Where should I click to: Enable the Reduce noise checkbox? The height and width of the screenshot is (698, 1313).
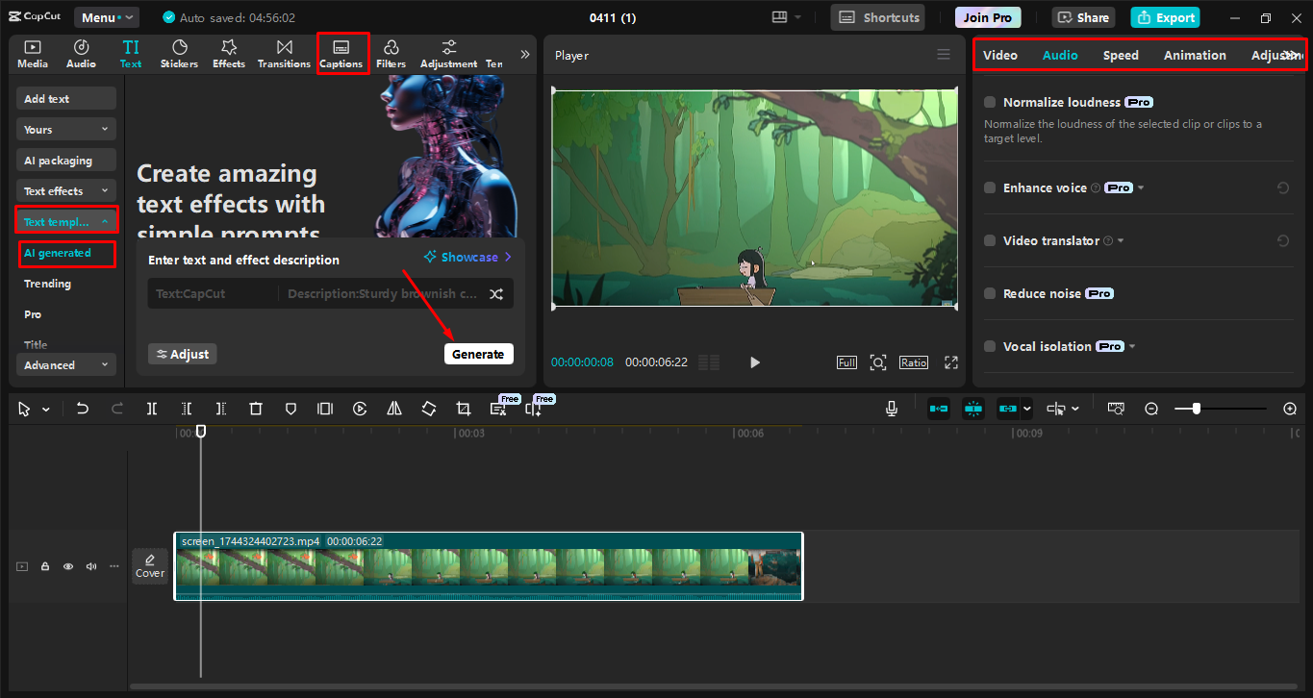990,293
